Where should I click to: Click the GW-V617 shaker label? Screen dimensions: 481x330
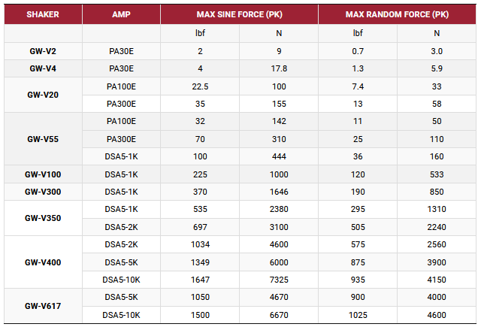(x=43, y=306)
